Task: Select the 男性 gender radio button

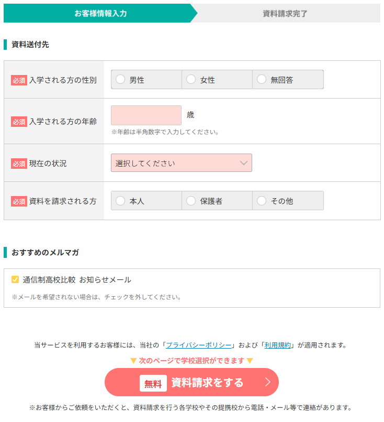Action: [x=121, y=80]
